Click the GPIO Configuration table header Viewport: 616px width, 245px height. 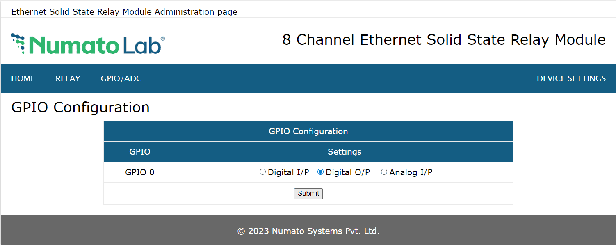click(308, 131)
